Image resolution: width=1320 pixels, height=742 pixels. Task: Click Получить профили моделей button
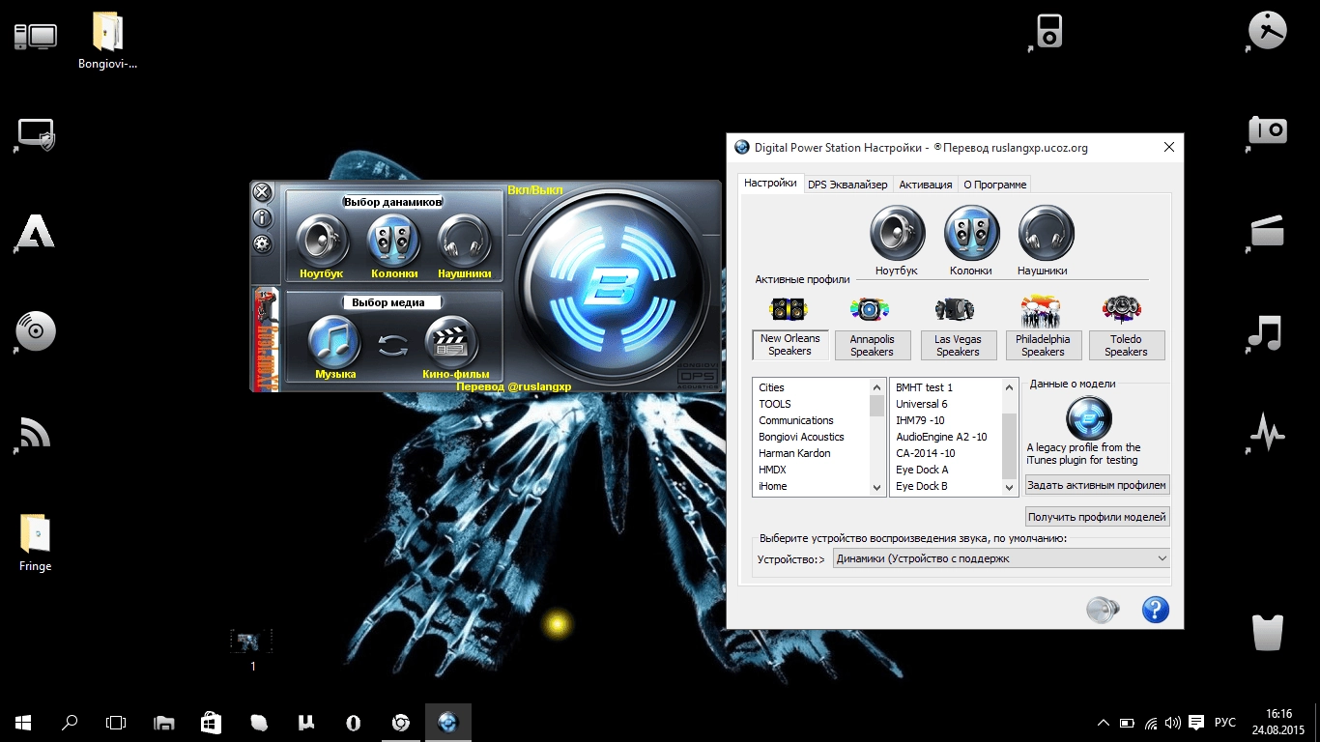click(x=1097, y=517)
